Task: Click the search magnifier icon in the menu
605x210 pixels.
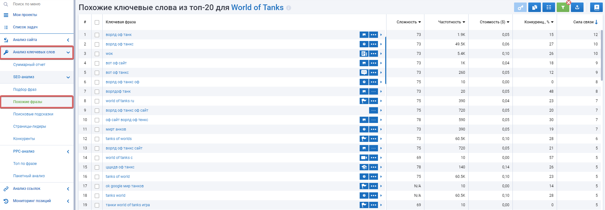Action: 6,4
